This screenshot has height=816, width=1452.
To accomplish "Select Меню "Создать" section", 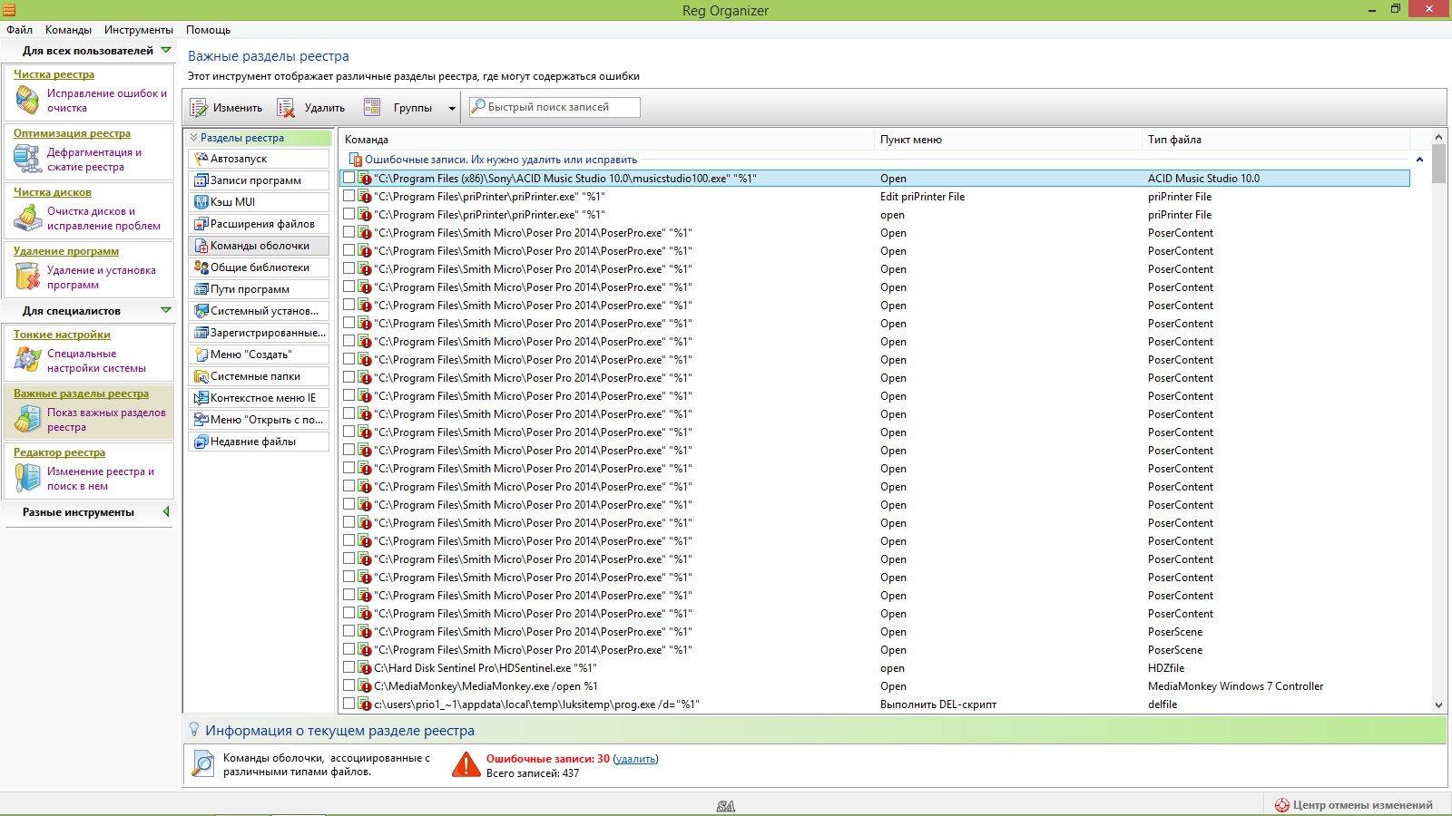I will pos(259,355).
